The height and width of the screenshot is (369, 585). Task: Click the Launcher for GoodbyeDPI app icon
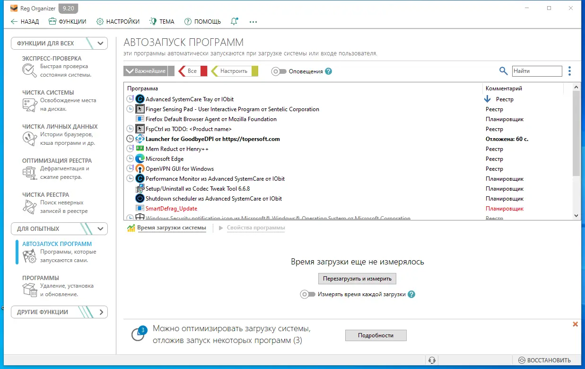pyautogui.click(x=140, y=139)
